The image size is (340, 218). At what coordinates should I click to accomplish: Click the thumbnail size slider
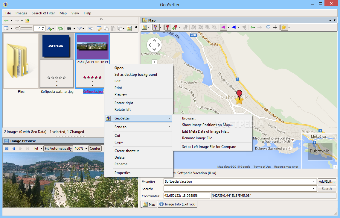click(x=24, y=28)
